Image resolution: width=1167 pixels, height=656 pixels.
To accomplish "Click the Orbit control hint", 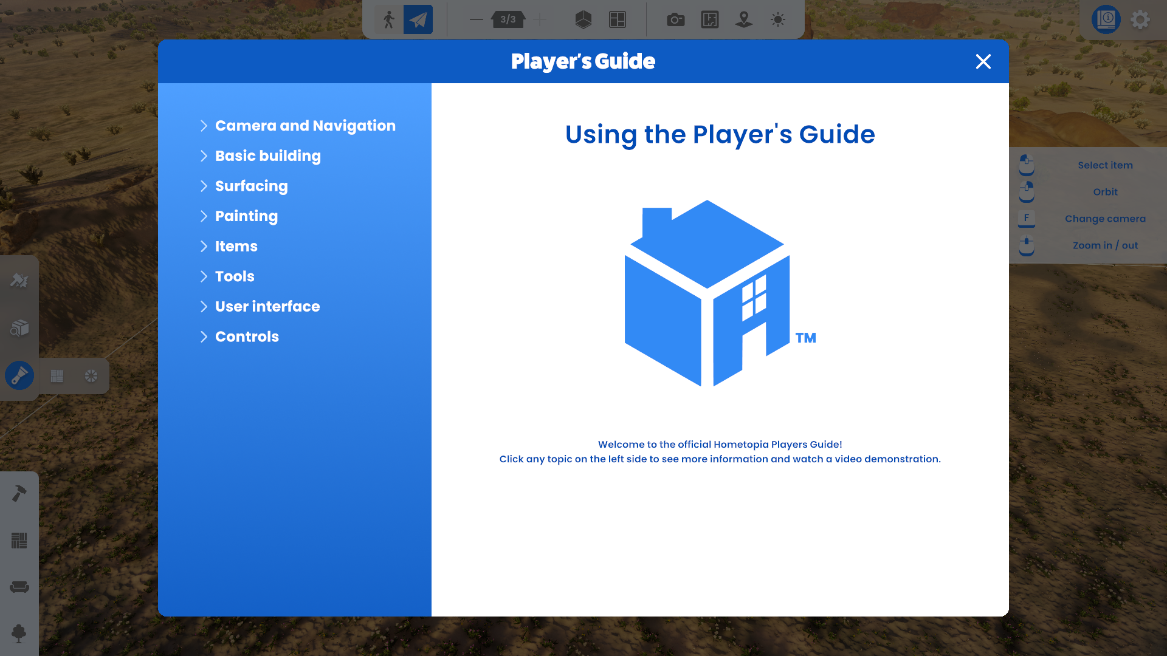I will click(x=1105, y=192).
